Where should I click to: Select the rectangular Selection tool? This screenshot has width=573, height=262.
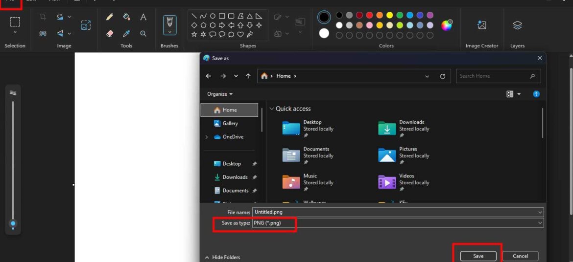coord(15,22)
